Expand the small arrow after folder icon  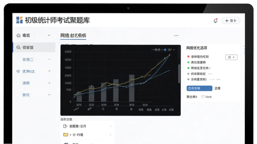70,135
